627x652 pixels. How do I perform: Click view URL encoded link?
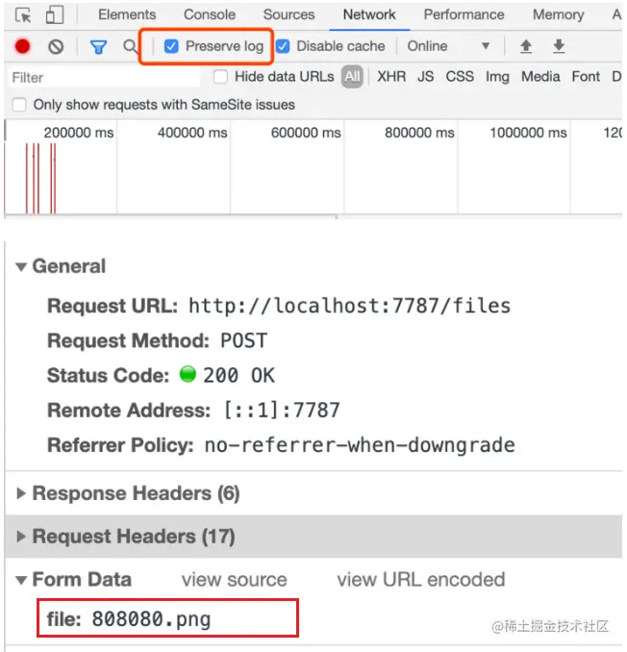pyautogui.click(x=421, y=580)
